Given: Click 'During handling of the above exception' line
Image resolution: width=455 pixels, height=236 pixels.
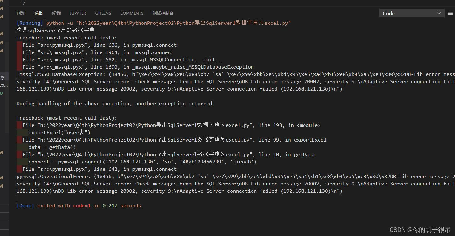Looking at the screenshot, I should 116,103.
